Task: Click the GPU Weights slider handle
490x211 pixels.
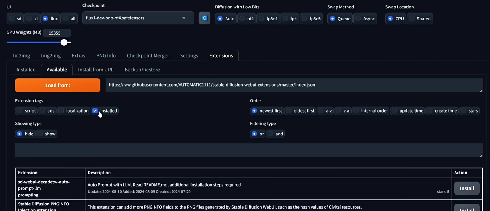Action: 64,42
